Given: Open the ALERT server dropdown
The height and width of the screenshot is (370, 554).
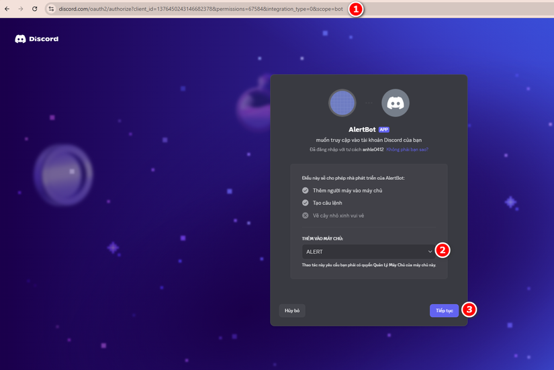Looking at the screenshot, I should pos(369,252).
